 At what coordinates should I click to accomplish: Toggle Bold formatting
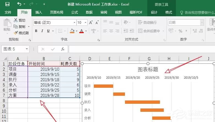(x=36, y=31)
